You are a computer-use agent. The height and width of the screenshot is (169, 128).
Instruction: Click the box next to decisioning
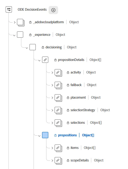pyautogui.click(x=33, y=47)
